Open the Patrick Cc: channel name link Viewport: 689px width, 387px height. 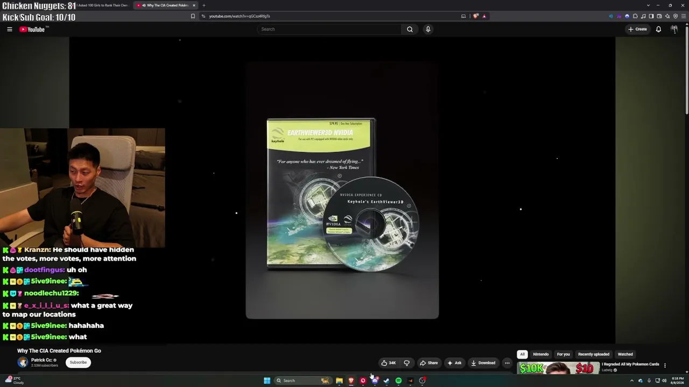41,360
